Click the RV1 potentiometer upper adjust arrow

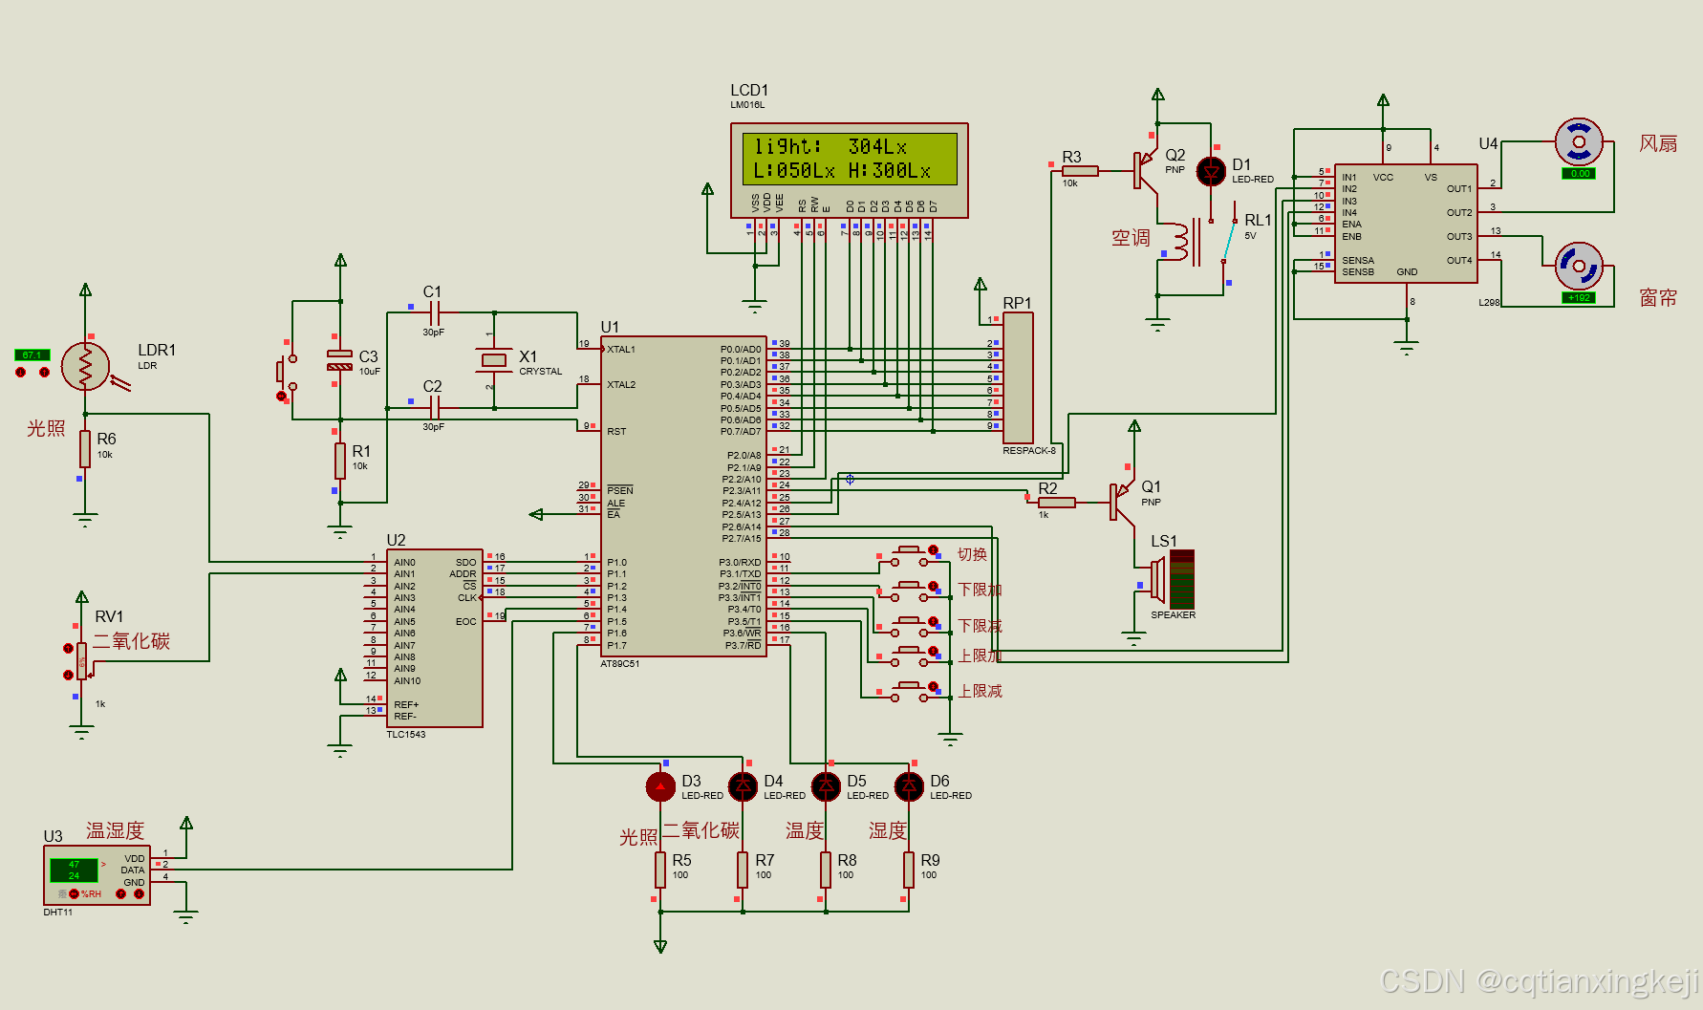(x=68, y=648)
